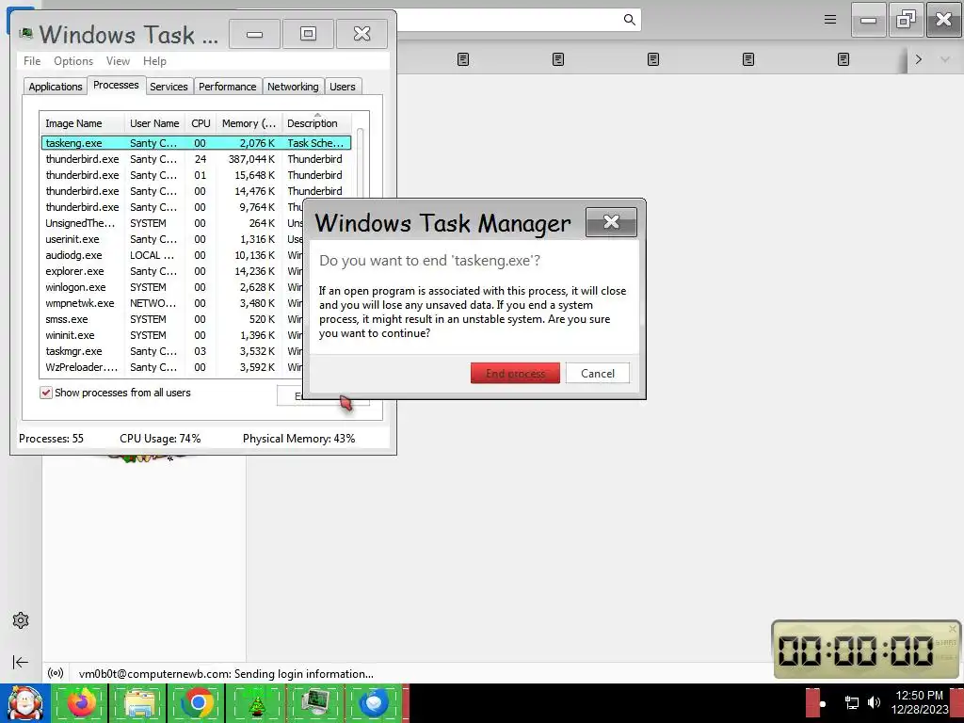Image resolution: width=964 pixels, height=723 pixels.
Task: Click the Task Manager process list scrollbar
Action: [361, 161]
